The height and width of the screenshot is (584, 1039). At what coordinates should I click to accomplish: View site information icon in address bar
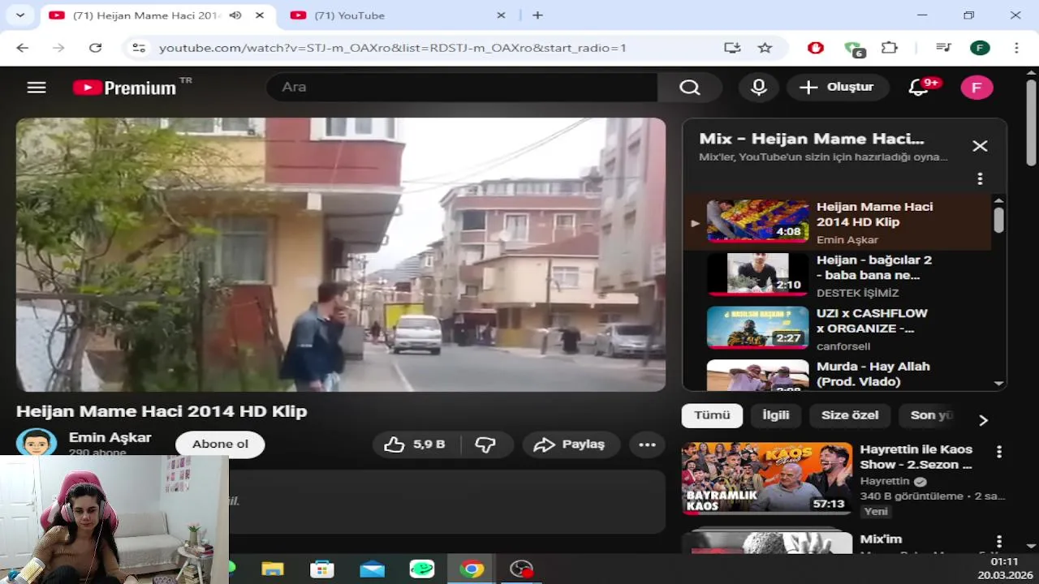pos(139,48)
